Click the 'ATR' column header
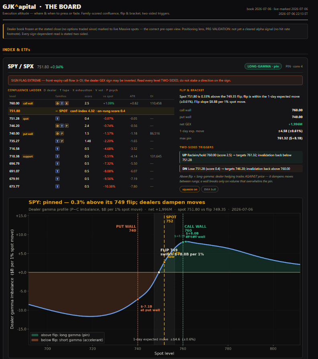Screen dimensions: 318x359 (132, 96)
